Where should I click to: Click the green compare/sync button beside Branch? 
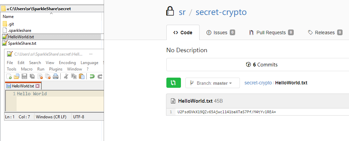point(173,83)
